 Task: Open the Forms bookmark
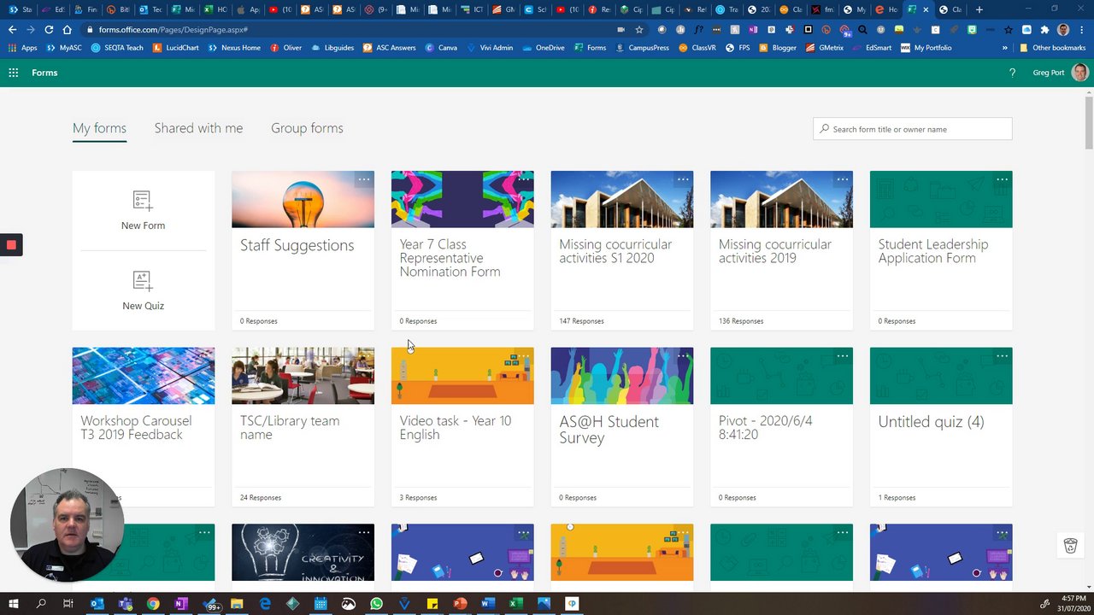point(590,48)
